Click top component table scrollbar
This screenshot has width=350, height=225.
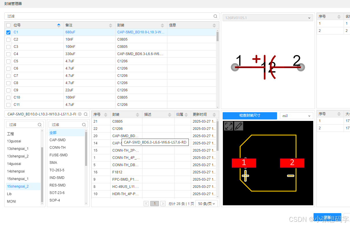217,37
